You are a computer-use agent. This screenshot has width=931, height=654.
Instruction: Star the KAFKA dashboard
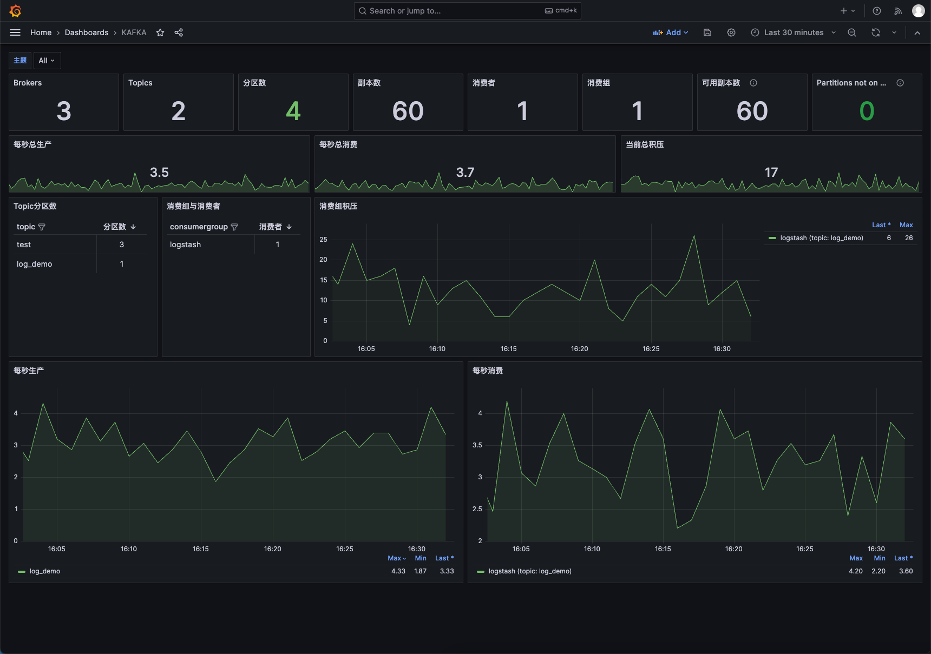coord(160,32)
